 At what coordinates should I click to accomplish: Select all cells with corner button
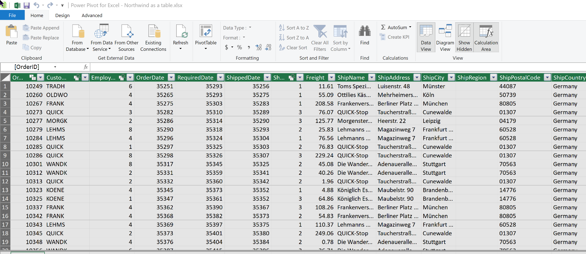click(x=5, y=77)
